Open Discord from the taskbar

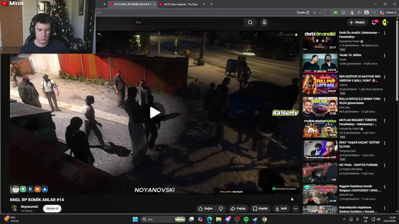click(228, 219)
